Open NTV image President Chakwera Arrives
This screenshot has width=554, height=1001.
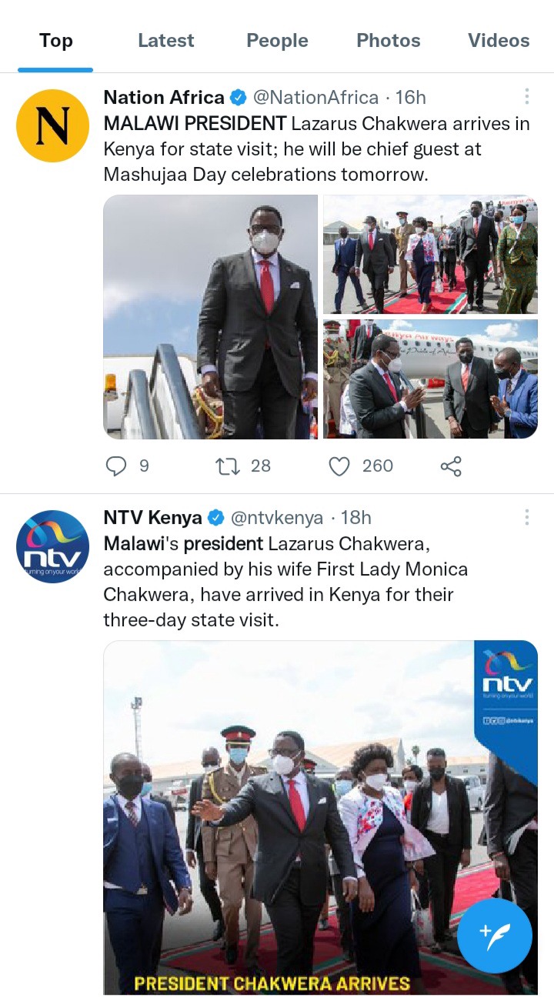point(321,817)
